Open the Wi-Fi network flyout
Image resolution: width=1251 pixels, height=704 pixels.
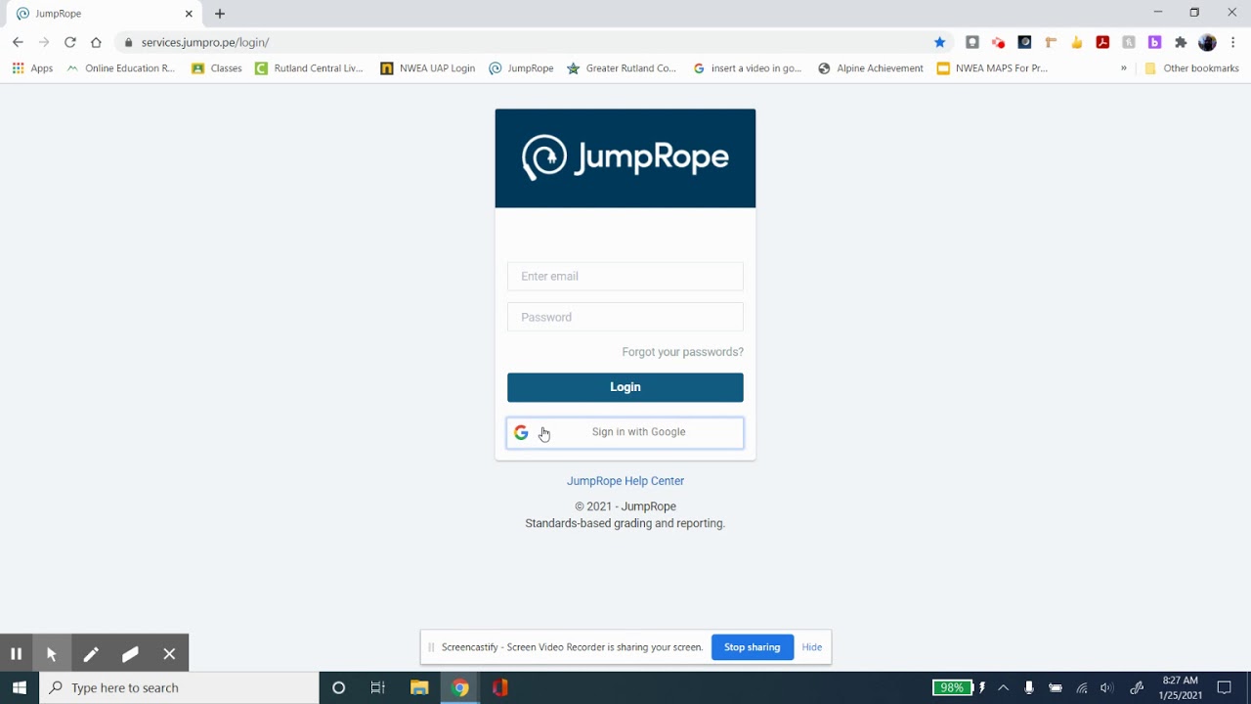(x=1082, y=688)
